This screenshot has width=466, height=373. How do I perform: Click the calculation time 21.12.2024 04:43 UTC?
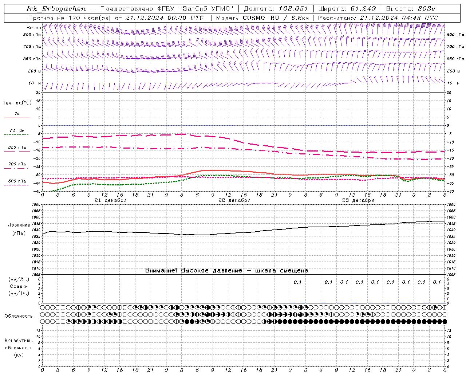pyautogui.click(x=399, y=18)
